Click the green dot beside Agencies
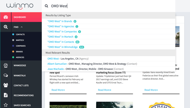The width and height of the screenshot is (190, 108). [x=13, y=57]
